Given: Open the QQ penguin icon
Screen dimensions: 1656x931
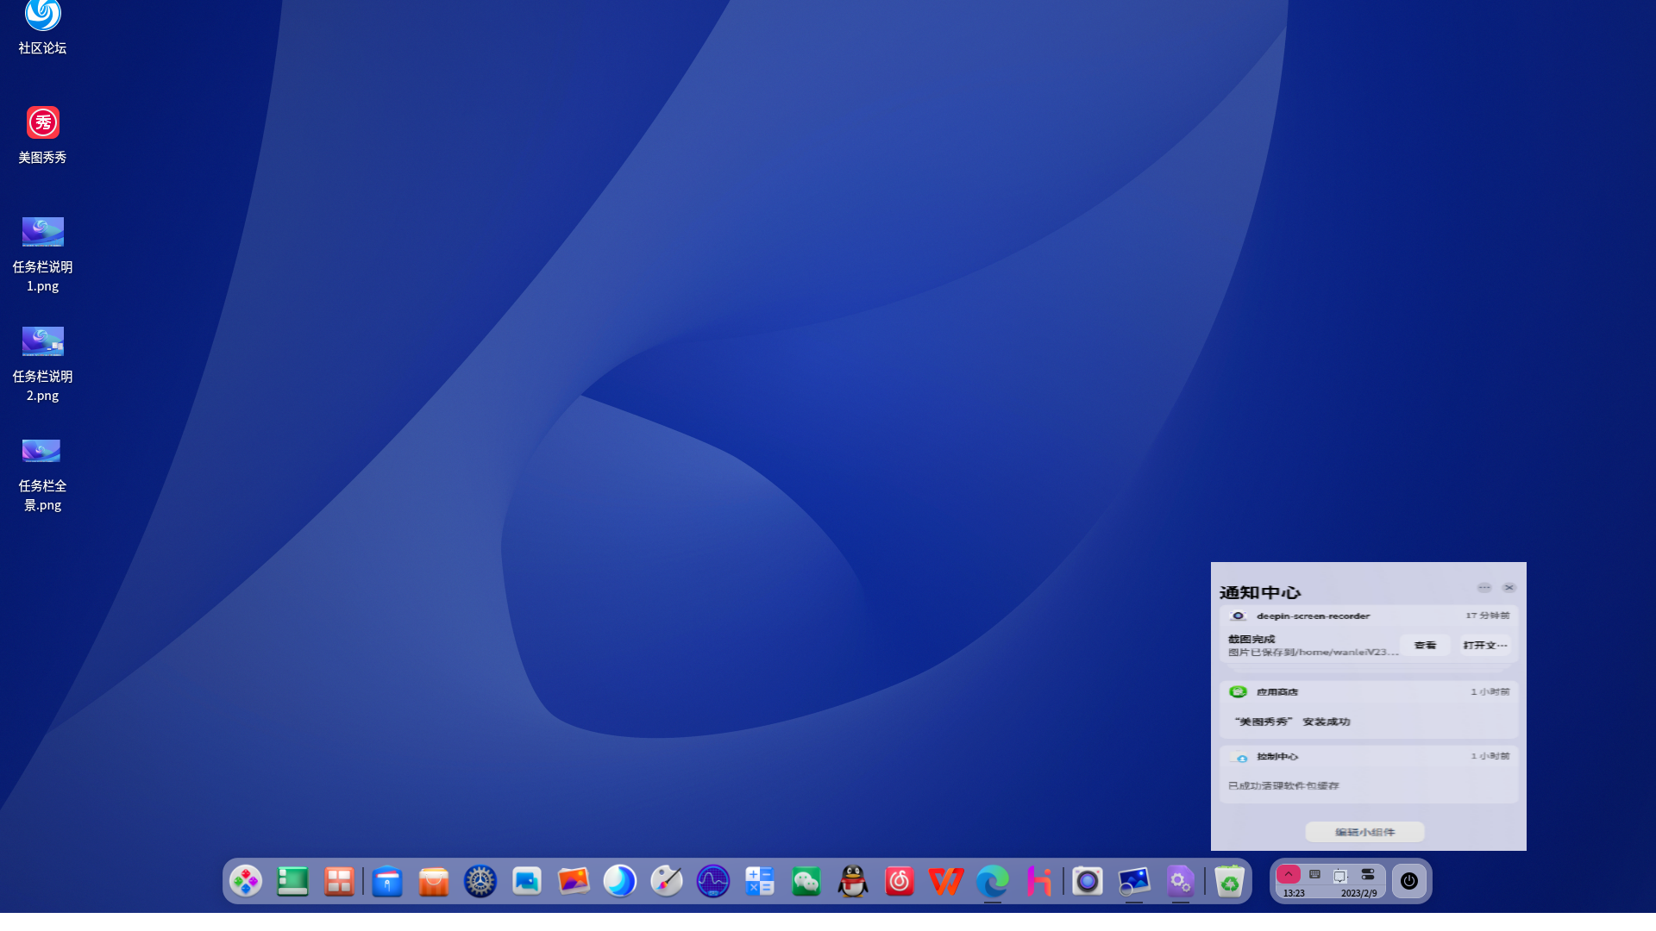Looking at the screenshot, I should click(853, 881).
